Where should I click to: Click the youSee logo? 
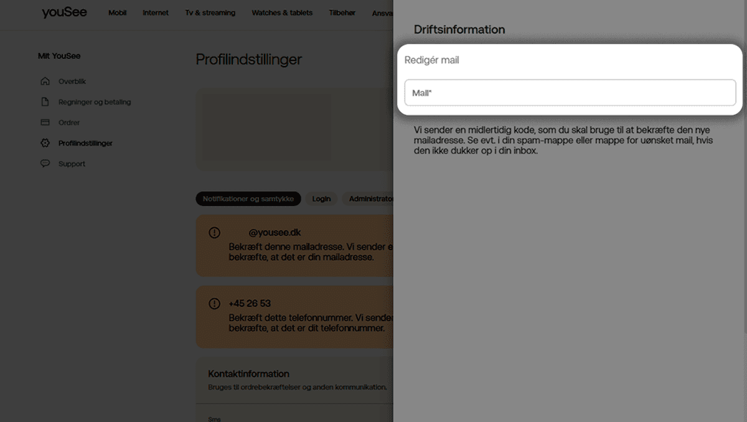63,12
